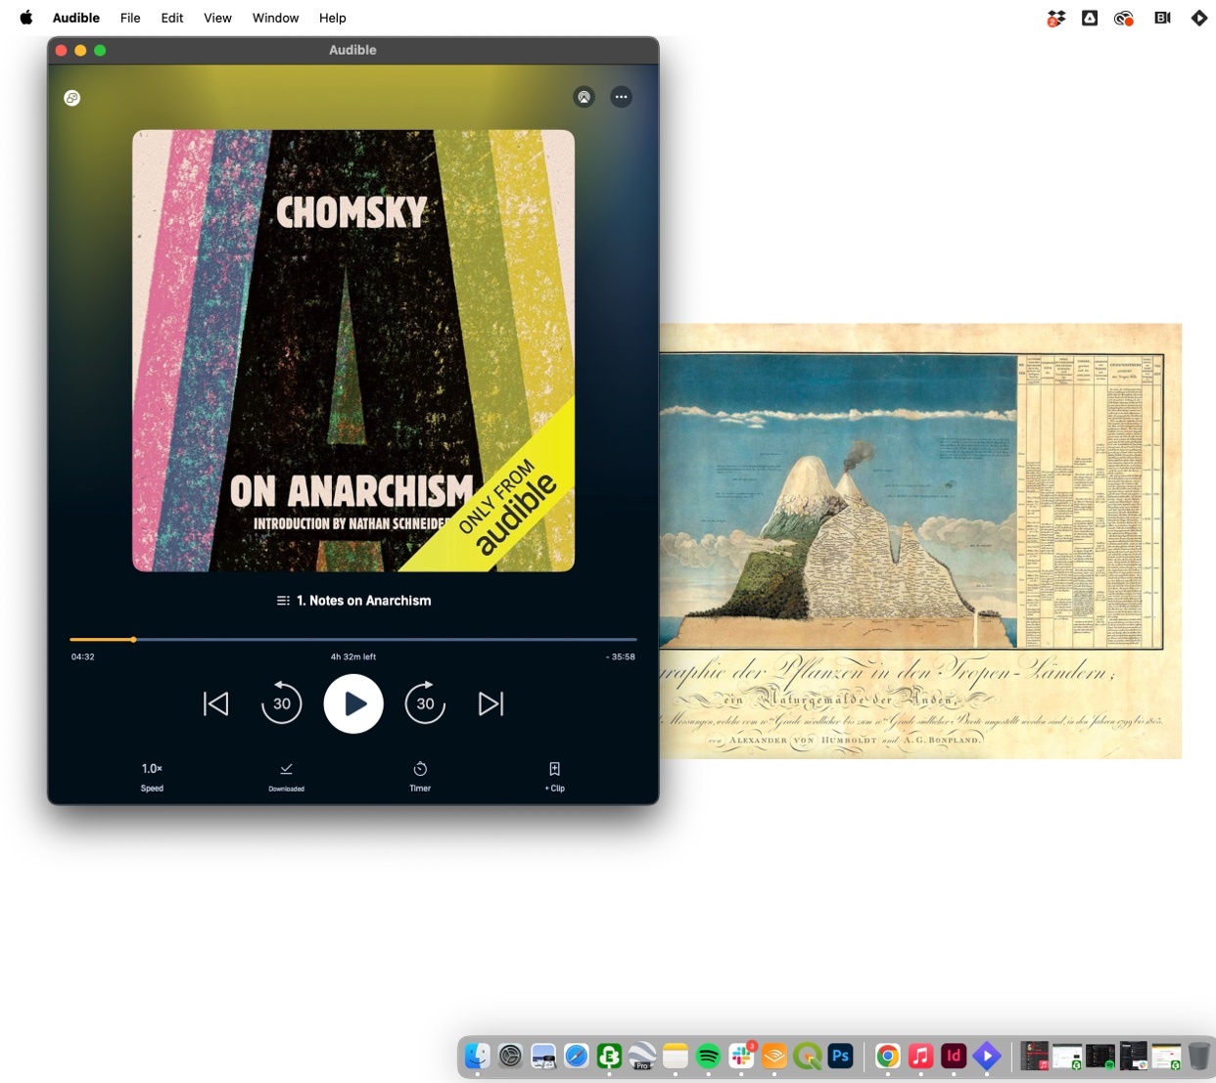This screenshot has height=1083, width=1216.
Task: Open the Help menu
Action: coord(333,18)
